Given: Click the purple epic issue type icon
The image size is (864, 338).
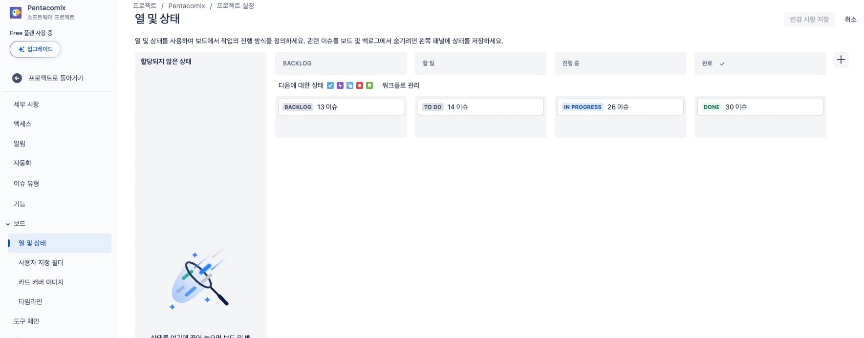Looking at the screenshot, I should click(x=340, y=85).
